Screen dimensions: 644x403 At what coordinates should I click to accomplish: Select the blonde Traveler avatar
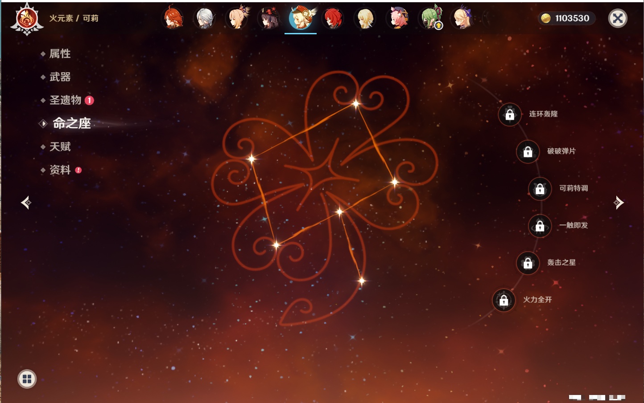365,18
